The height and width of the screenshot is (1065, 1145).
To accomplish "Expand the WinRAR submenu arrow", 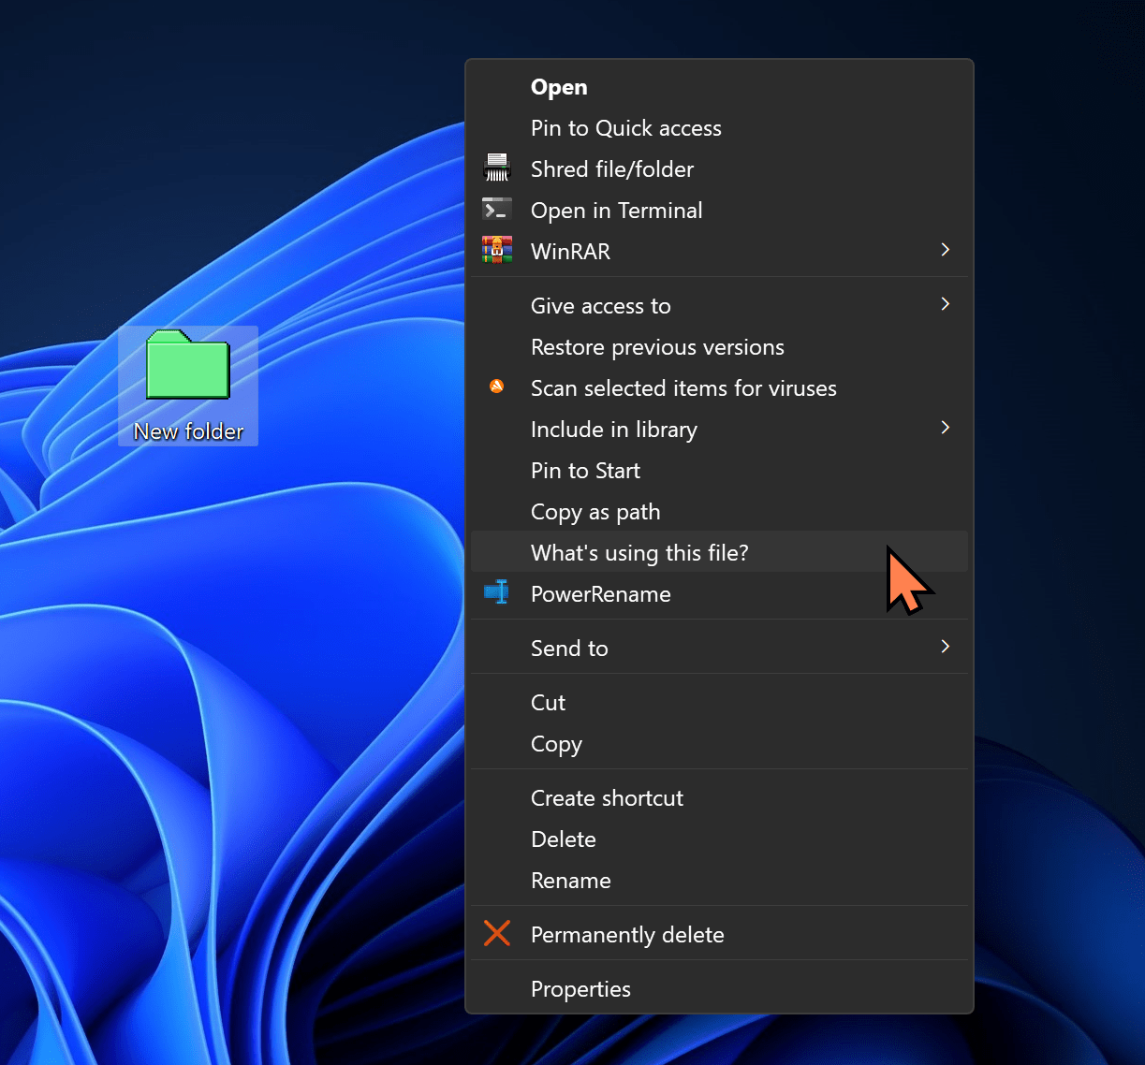I will tap(945, 250).
